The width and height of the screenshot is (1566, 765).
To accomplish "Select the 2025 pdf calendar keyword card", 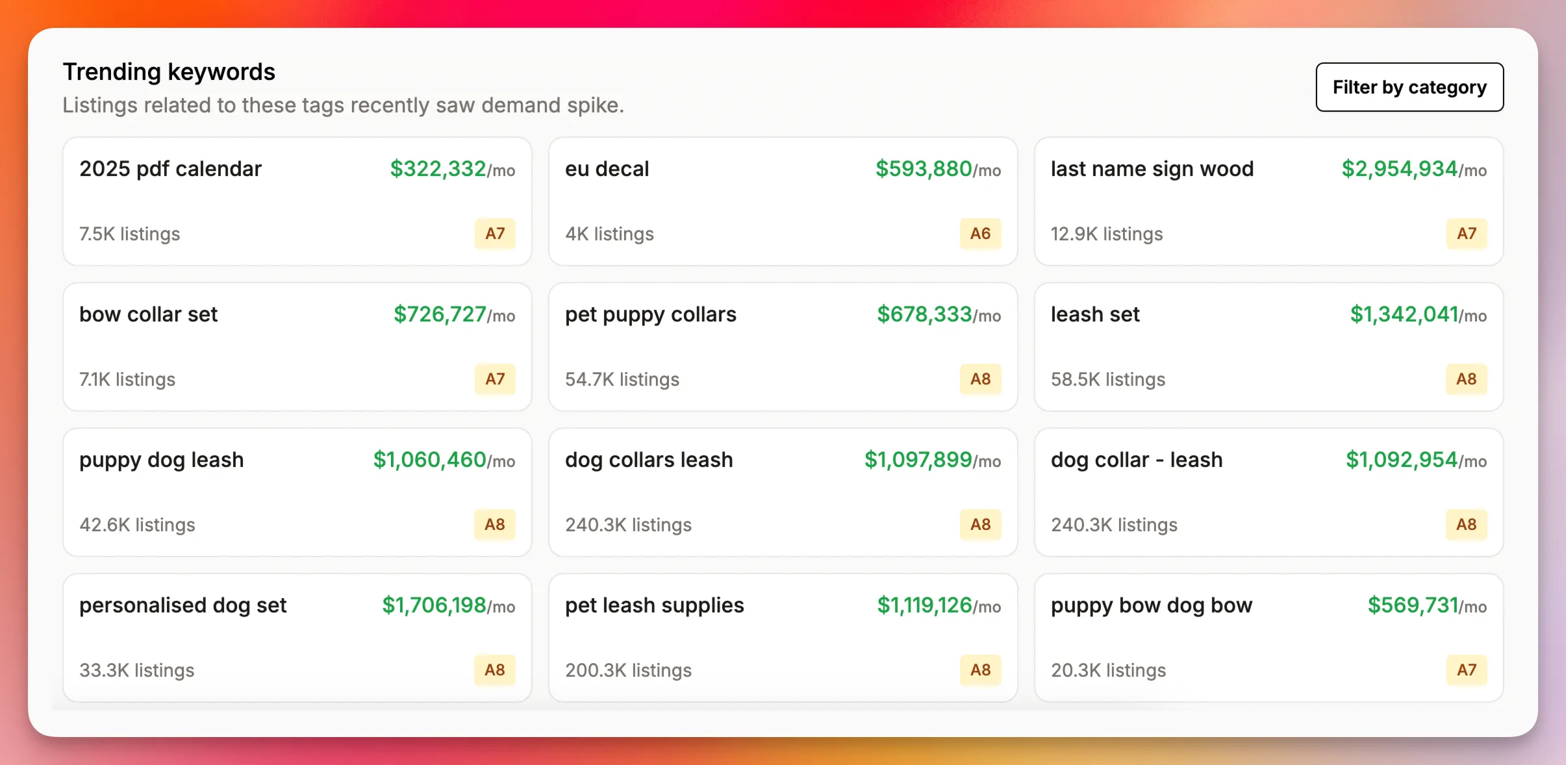I will point(296,201).
